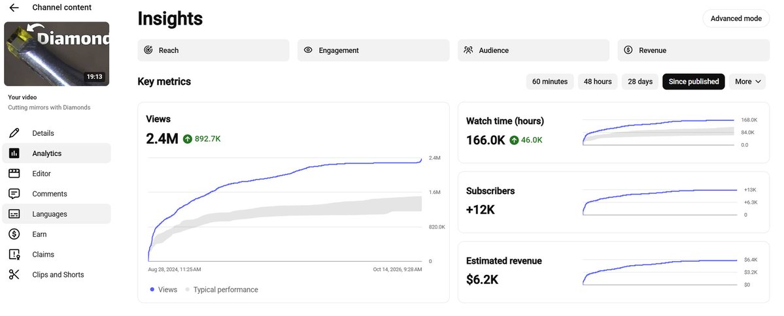
Task: Click the Reach target icon
Action: click(148, 50)
